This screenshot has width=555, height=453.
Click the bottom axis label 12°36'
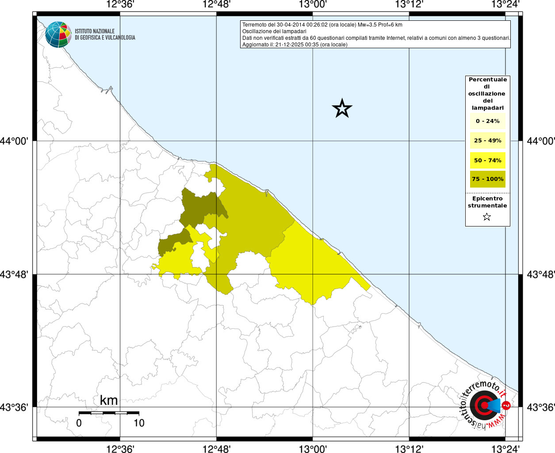pyautogui.click(x=120, y=449)
